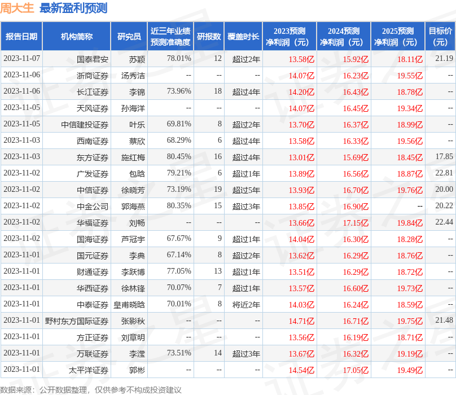The width and height of the screenshot is (456, 395).
Task: Click the 近三年业绩预测准确度 column header
Action: click(170, 36)
